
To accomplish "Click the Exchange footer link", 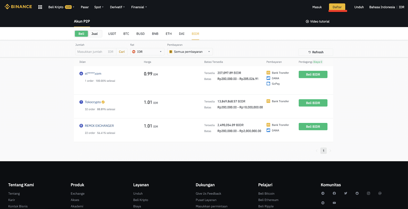I will [78, 194].
